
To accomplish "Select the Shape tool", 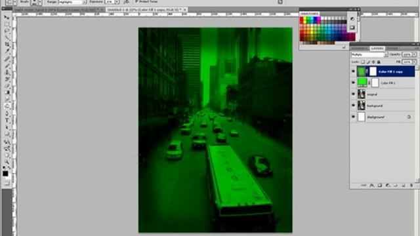I will (x=7, y=134).
